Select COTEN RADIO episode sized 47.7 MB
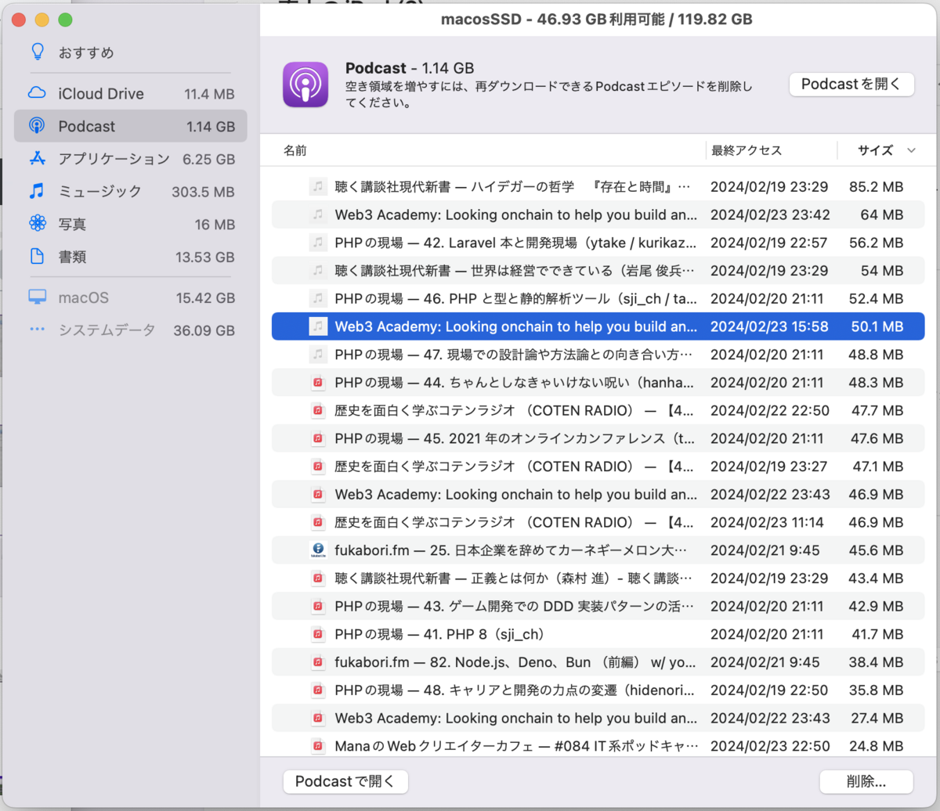 point(598,410)
